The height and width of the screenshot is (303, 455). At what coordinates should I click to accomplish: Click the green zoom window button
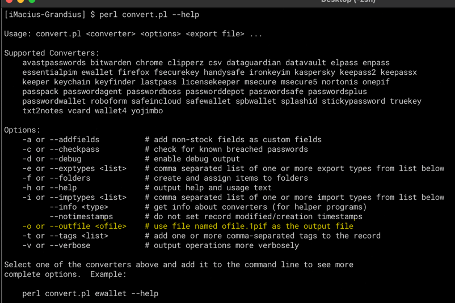tap(32, 1)
